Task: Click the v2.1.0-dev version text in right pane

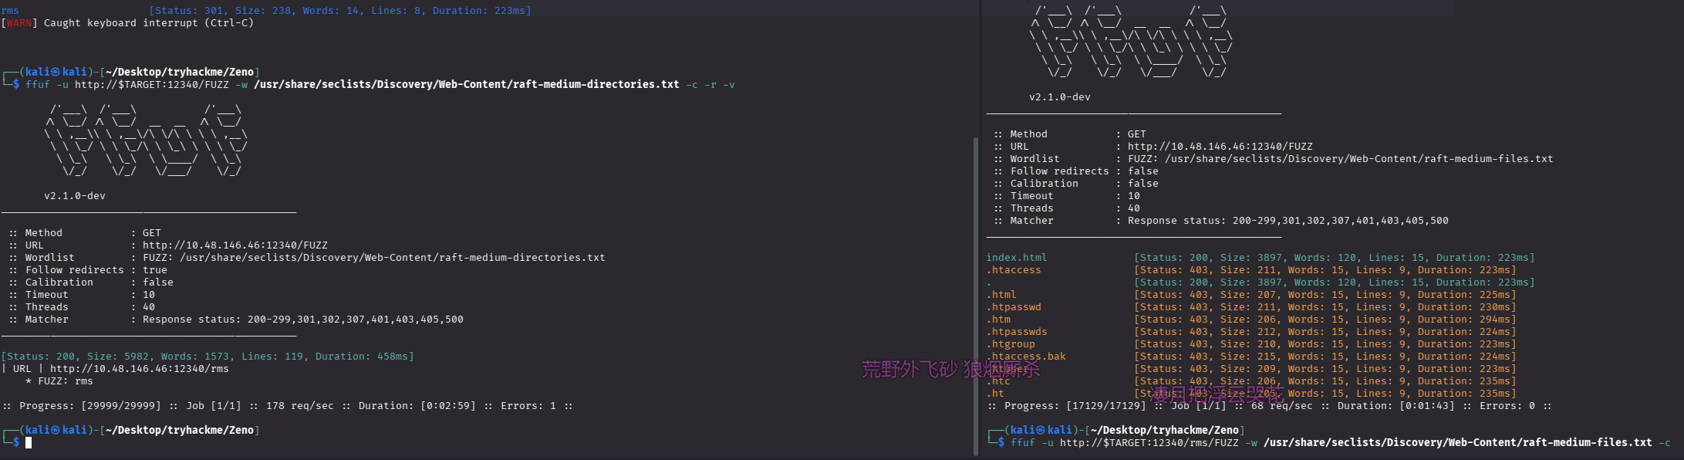Action: click(x=1059, y=97)
